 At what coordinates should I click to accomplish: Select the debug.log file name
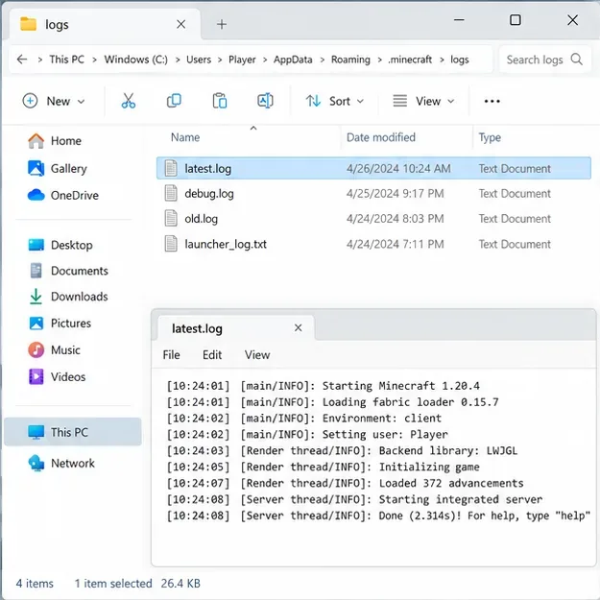click(209, 194)
